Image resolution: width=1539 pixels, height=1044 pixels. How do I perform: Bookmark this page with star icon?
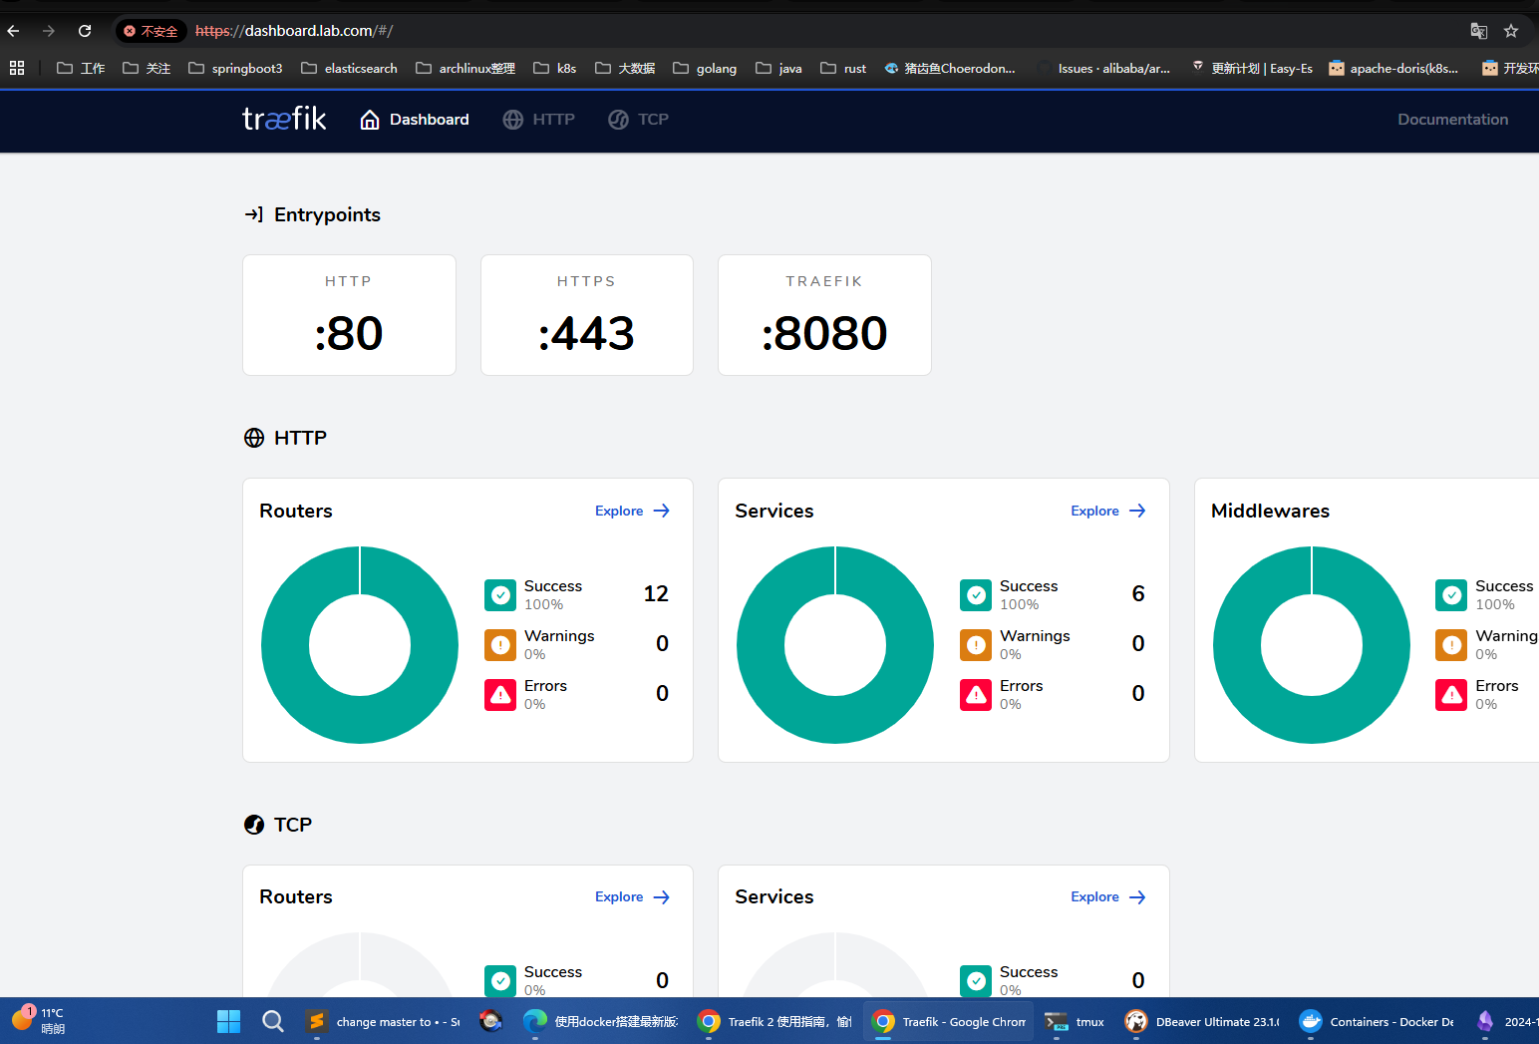(x=1511, y=31)
